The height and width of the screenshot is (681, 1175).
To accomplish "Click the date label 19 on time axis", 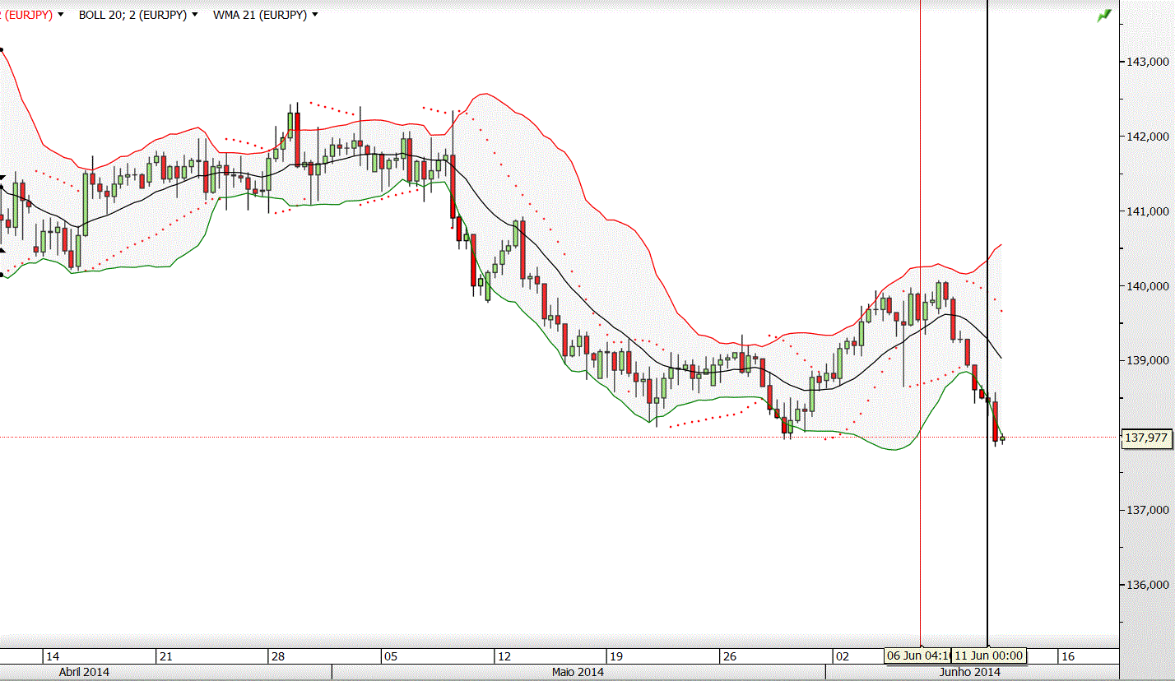I will pyautogui.click(x=617, y=656).
